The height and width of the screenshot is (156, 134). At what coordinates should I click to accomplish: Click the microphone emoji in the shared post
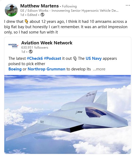(x=75, y=58)
